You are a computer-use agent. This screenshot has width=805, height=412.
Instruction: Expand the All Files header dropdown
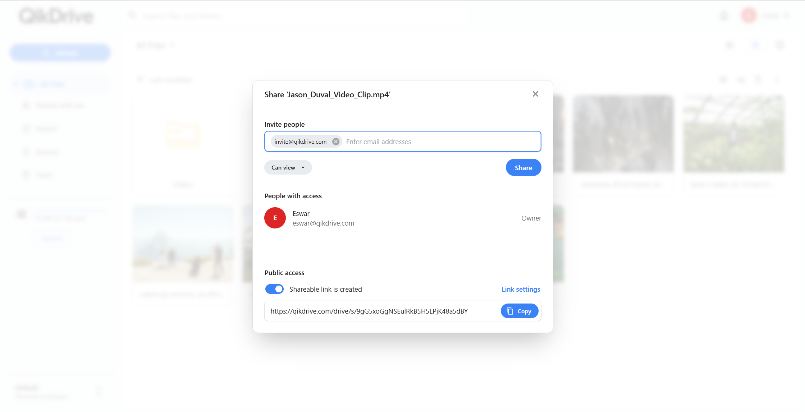tap(155, 46)
